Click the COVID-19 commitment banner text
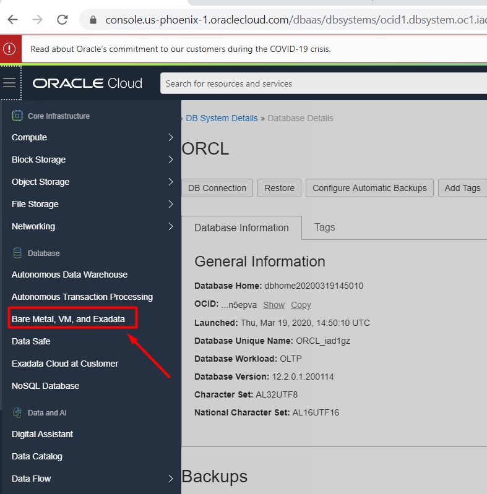Viewport: 487px width, 494px height. pyautogui.click(x=181, y=49)
